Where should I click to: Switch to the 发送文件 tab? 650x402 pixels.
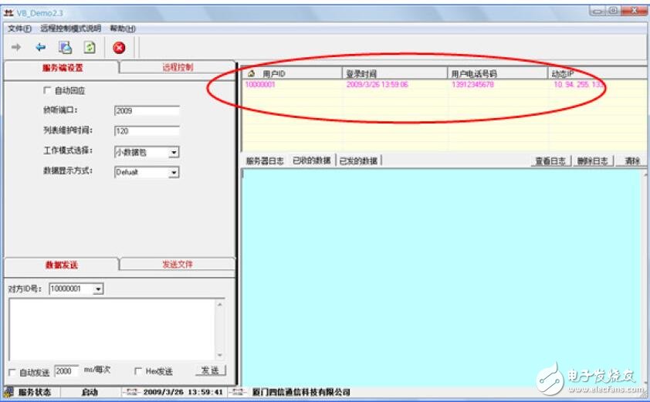[x=178, y=264]
